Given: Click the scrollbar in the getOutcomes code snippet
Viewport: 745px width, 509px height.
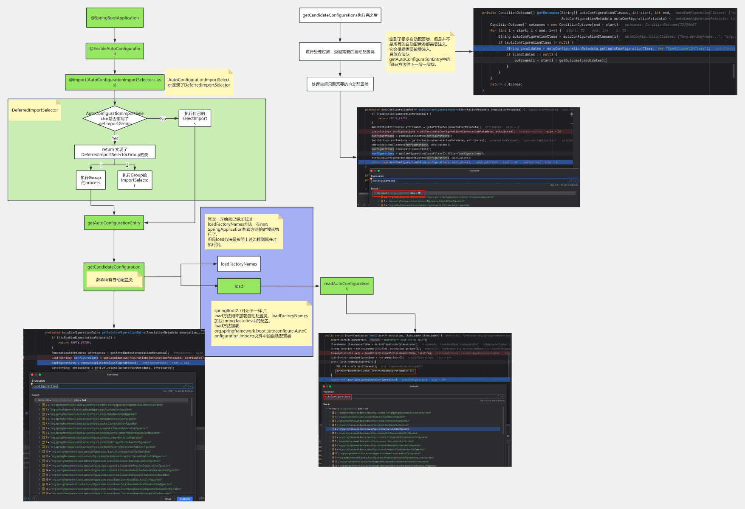Looking at the screenshot, I should point(734,71).
